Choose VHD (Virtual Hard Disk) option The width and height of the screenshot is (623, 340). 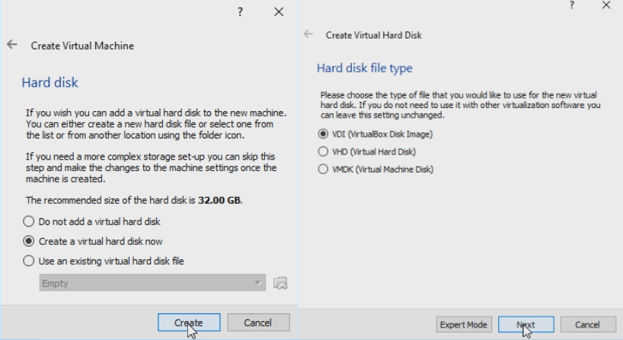[x=323, y=151]
